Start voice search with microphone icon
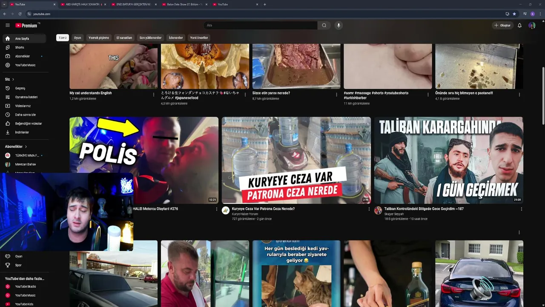 click(x=338, y=25)
